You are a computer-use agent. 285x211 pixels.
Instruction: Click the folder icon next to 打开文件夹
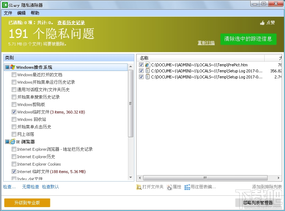click(139, 187)
